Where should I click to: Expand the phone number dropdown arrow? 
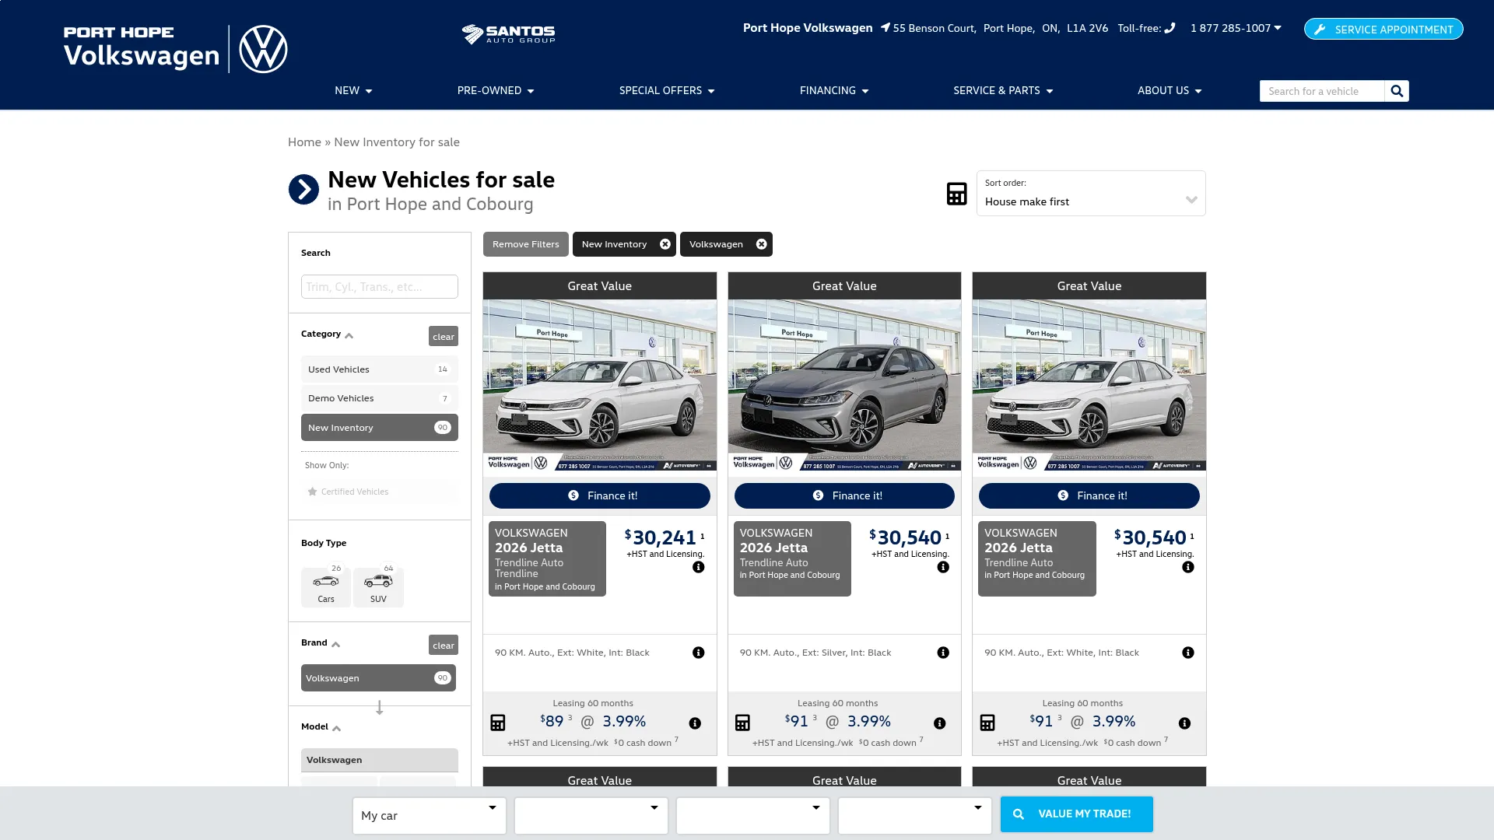(x=1278, y=27)
